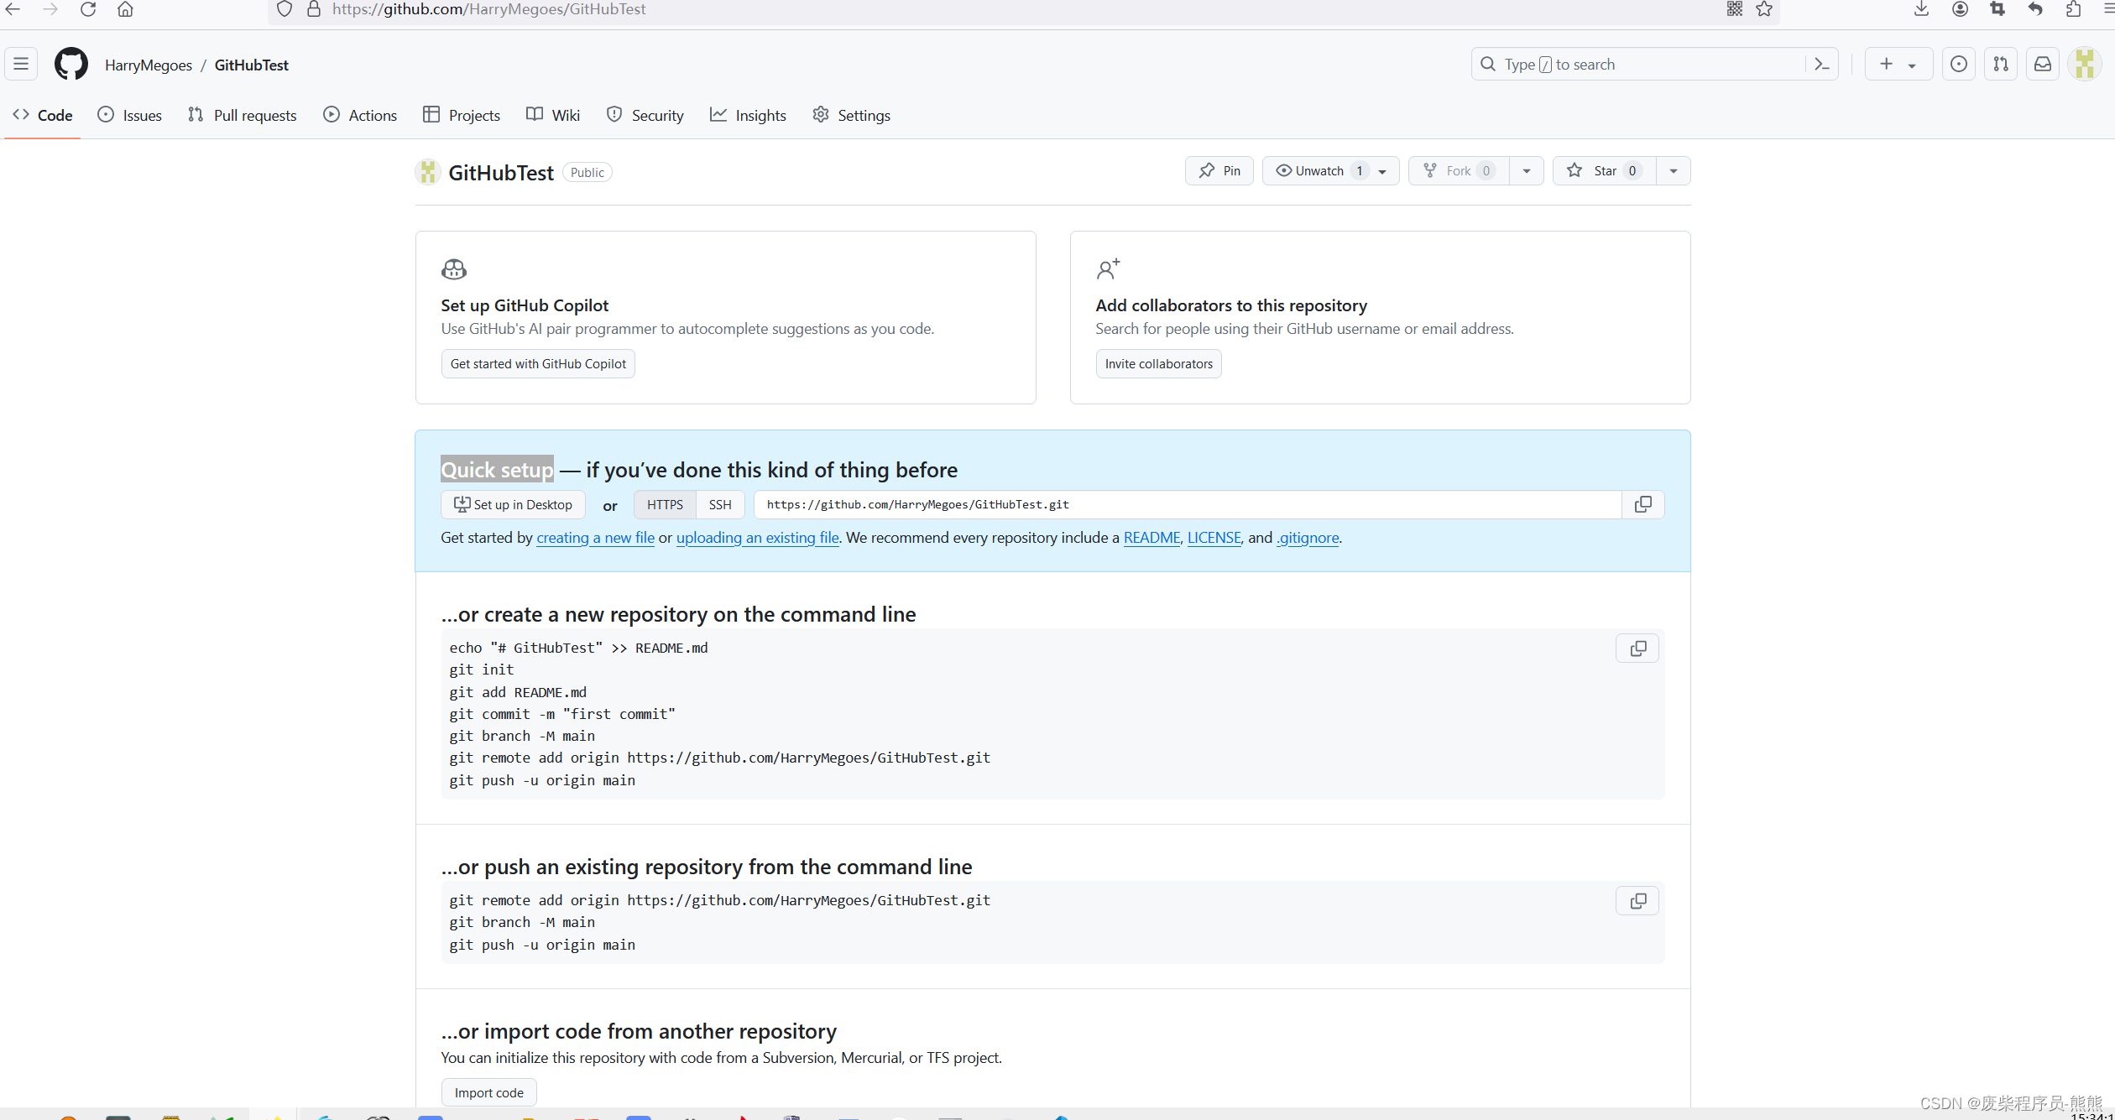
Task: Expand the Fork options dropdown arrow
Action: (1527, 171)
